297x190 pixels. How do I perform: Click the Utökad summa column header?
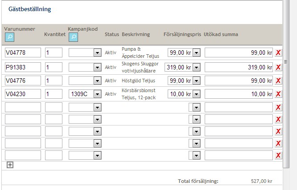click(x=221, y=34)
